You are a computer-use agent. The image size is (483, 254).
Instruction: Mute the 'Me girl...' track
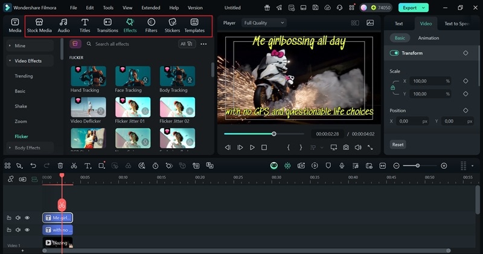18,218
